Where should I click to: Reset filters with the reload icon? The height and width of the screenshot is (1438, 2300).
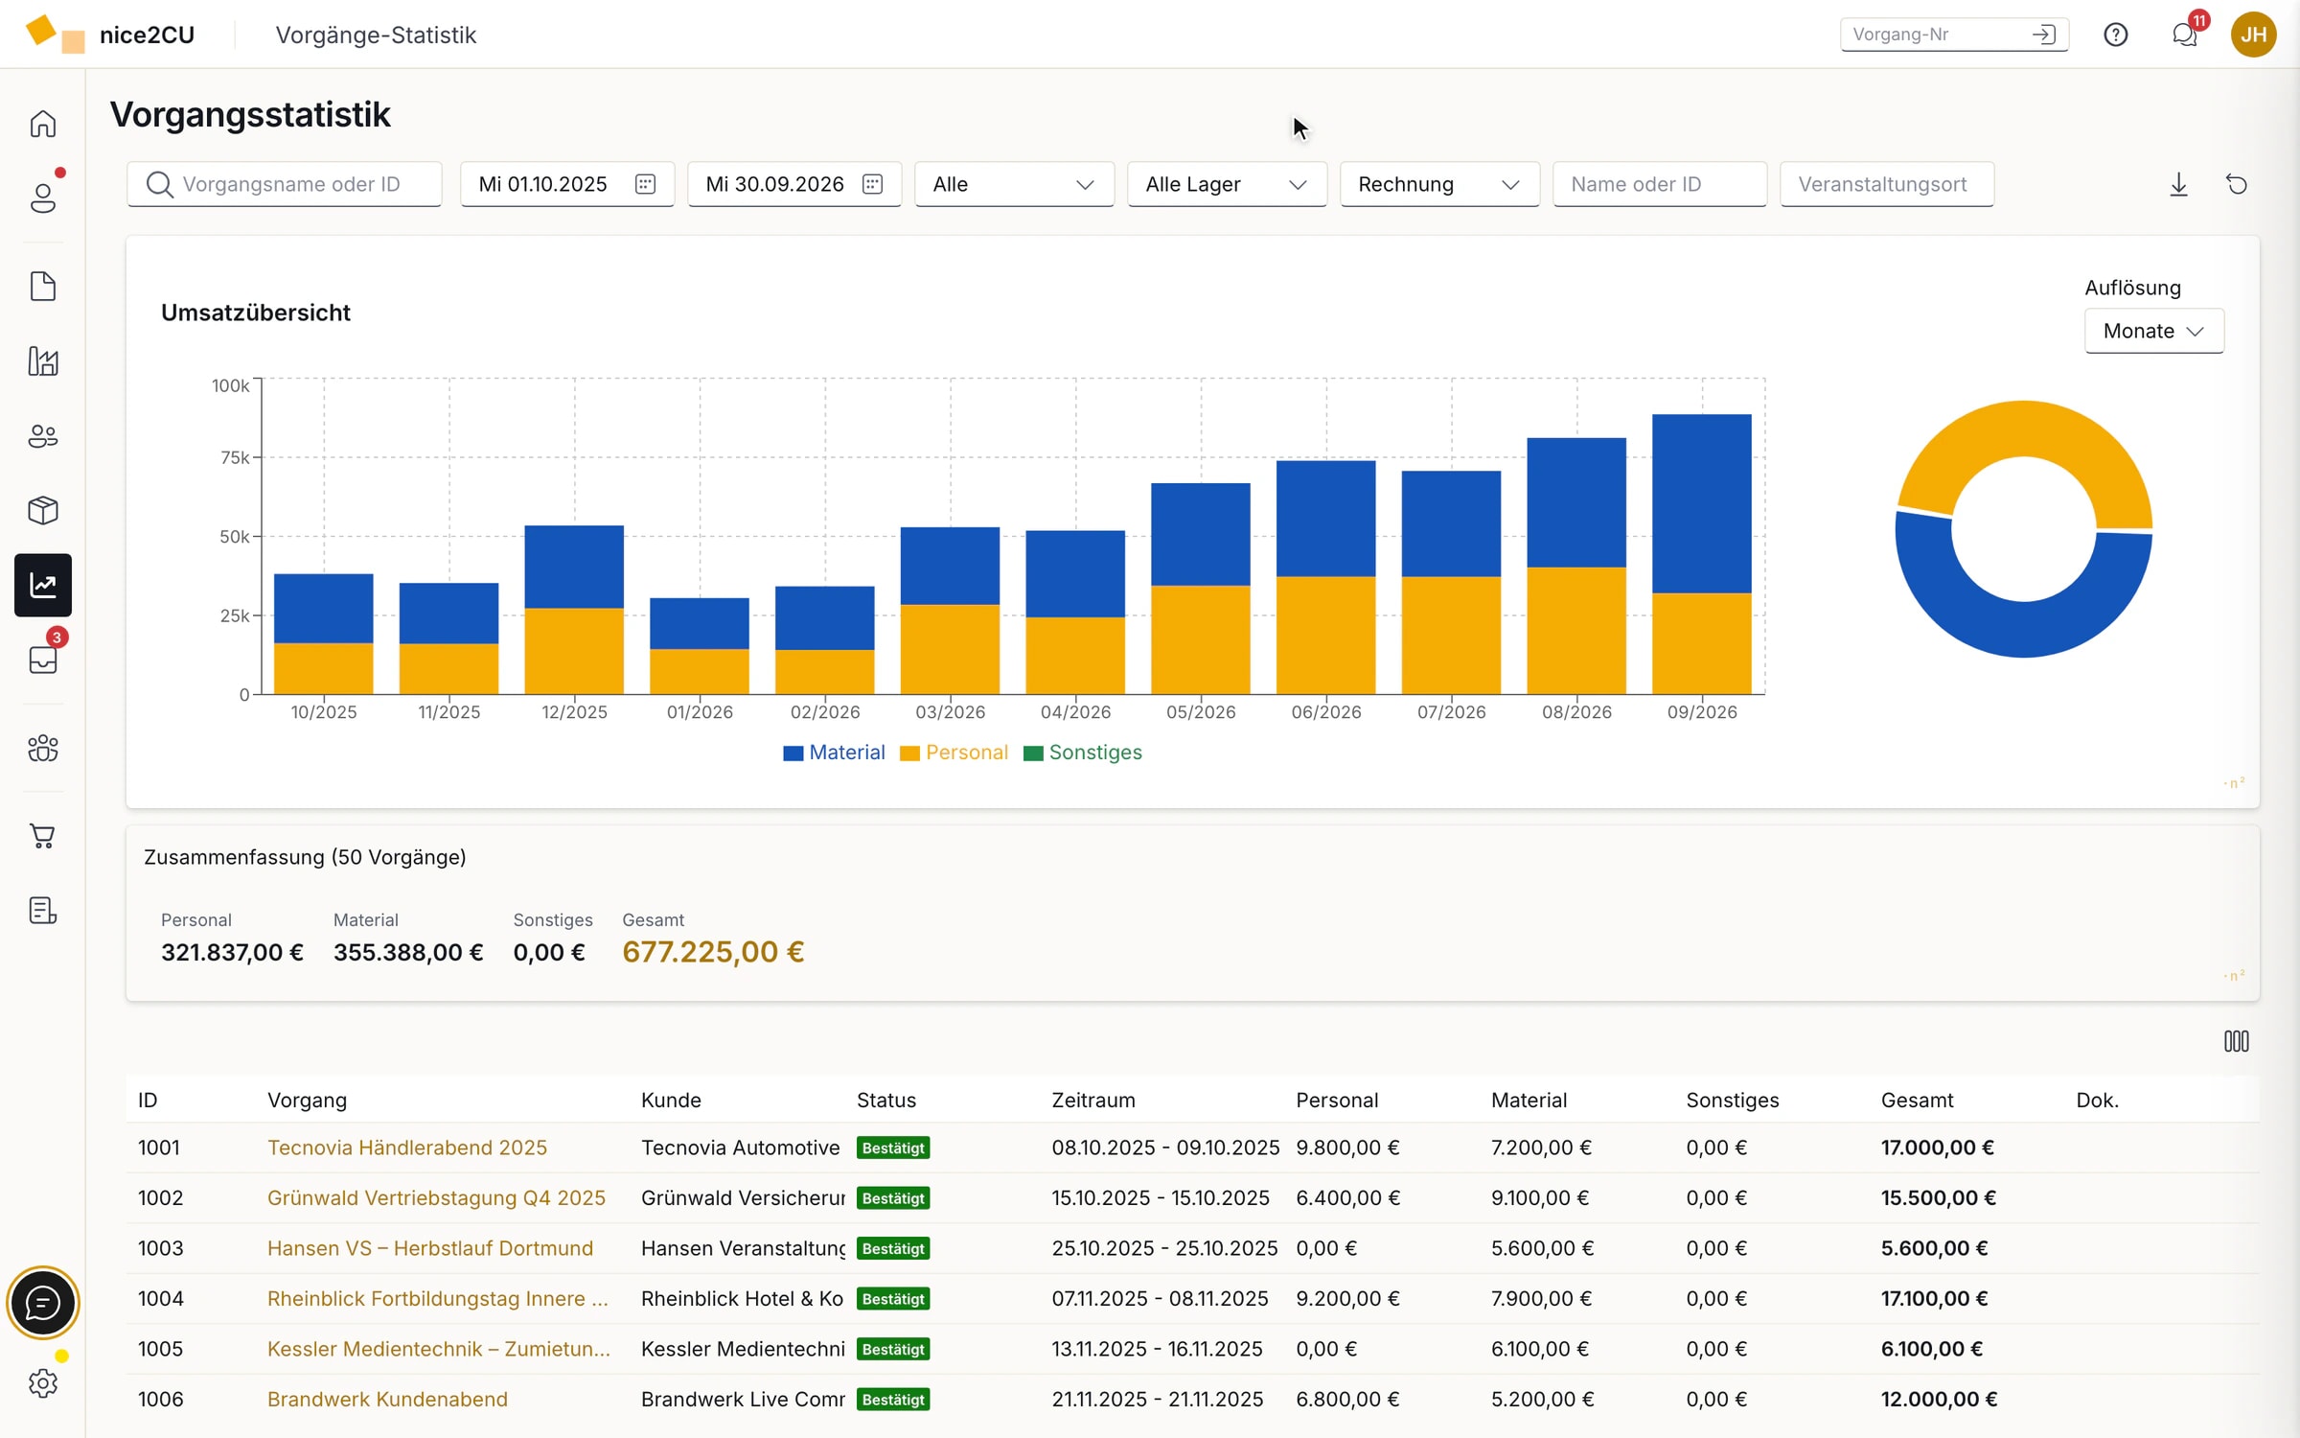click(x=2237, y=184)
